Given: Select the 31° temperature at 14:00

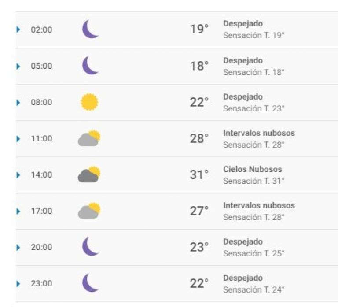Looking at the screenshot, I should click(x=199, y=175).
